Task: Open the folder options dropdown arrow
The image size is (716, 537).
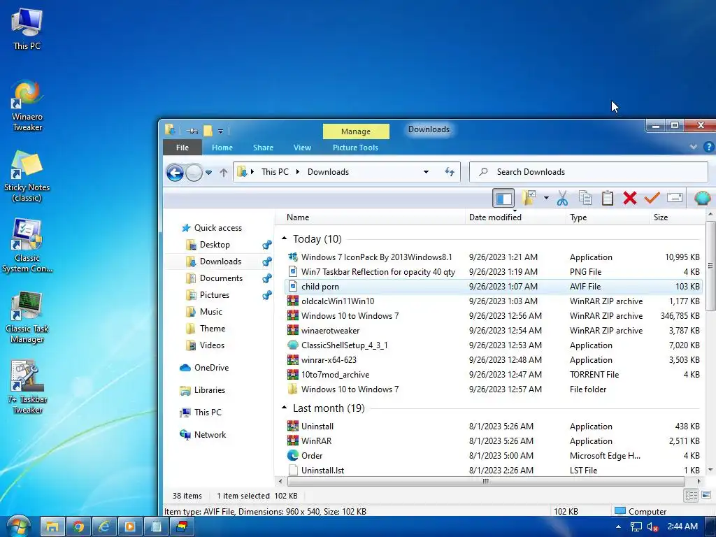Action: coord(546,198)
